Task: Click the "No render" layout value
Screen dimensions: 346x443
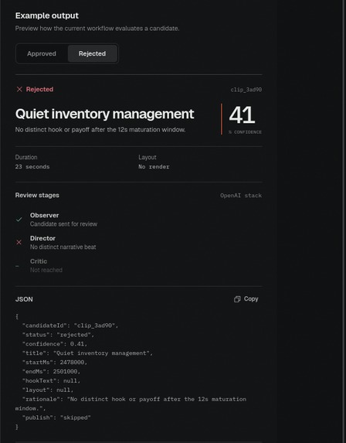Action: tap(154, 167)
